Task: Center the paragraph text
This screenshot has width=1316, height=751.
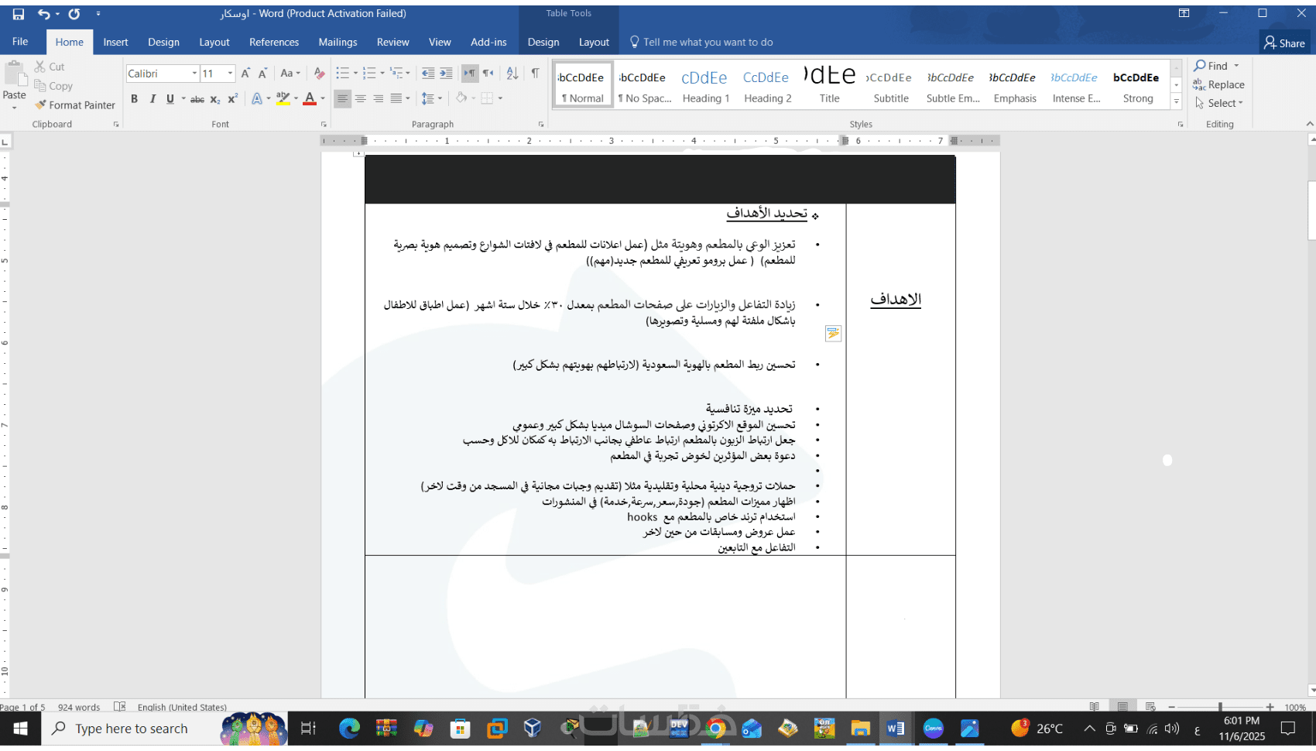Action: pos(361,98)
